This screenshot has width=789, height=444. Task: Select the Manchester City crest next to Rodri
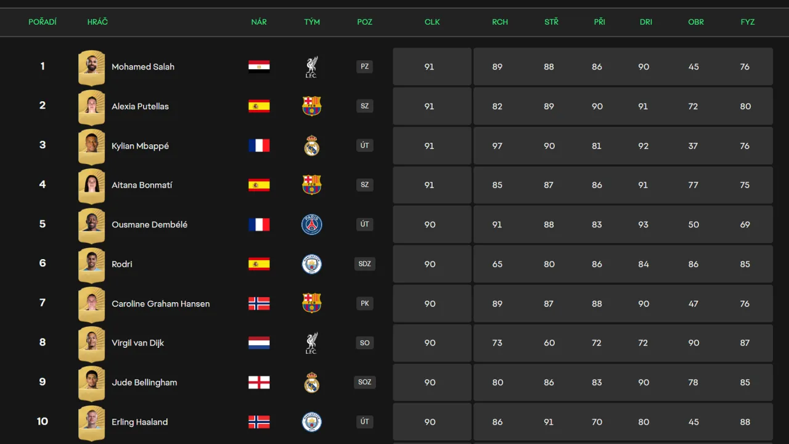(311, 264)
